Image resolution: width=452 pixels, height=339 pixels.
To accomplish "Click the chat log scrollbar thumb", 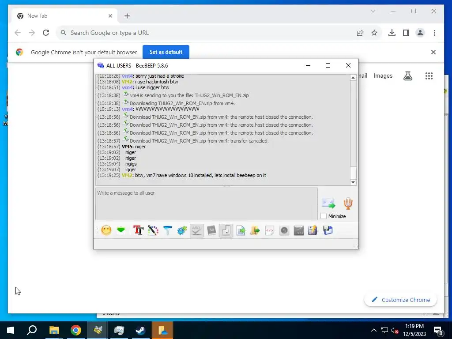I will point(353,173).
